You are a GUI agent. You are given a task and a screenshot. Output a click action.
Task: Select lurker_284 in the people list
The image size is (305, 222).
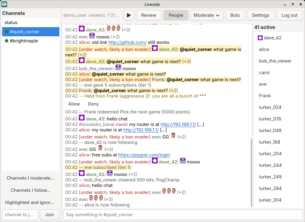(278, 188)
